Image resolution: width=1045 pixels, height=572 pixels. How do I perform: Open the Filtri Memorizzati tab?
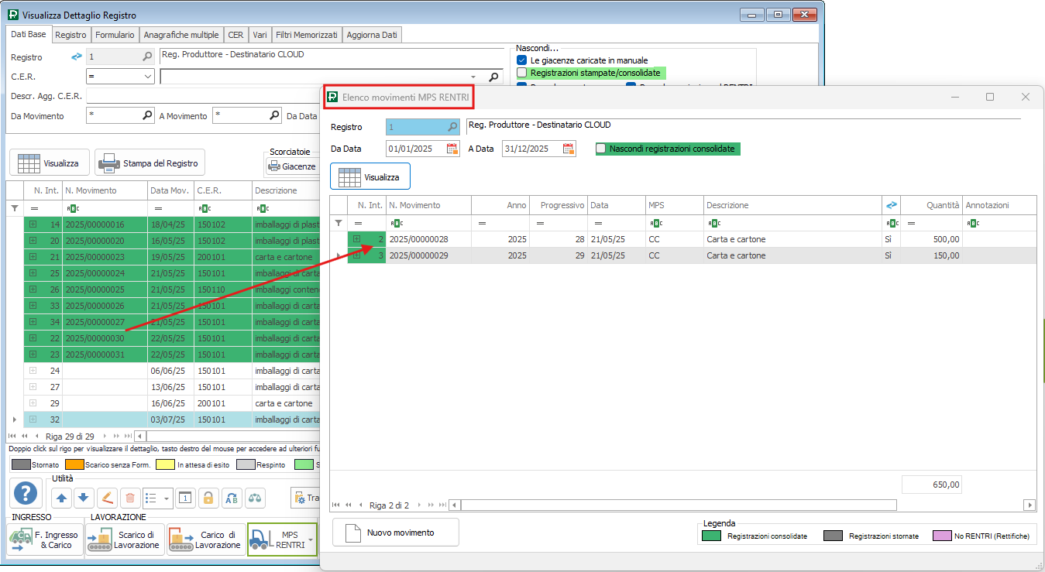[307, 35]
